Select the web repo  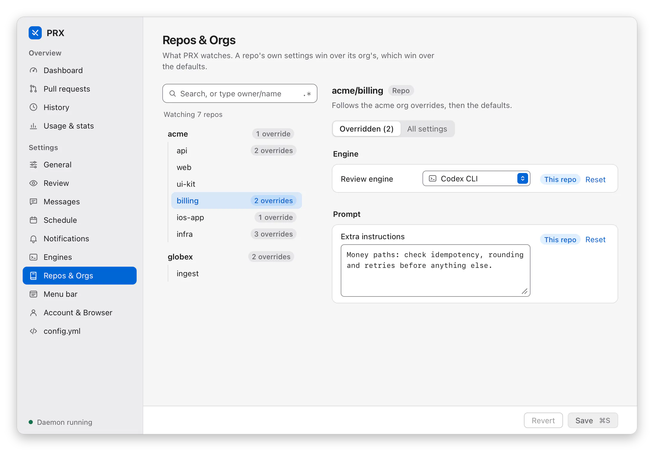click(236, 167)
